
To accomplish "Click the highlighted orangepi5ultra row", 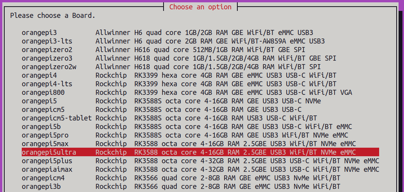I will (200, 152).
